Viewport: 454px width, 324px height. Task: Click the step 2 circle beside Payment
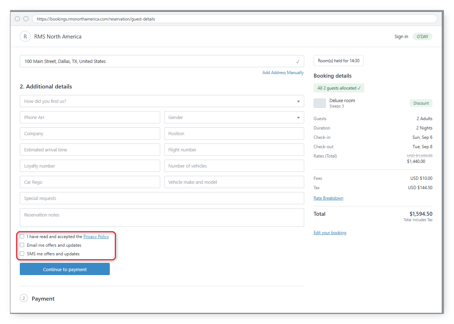pos(24,298)
